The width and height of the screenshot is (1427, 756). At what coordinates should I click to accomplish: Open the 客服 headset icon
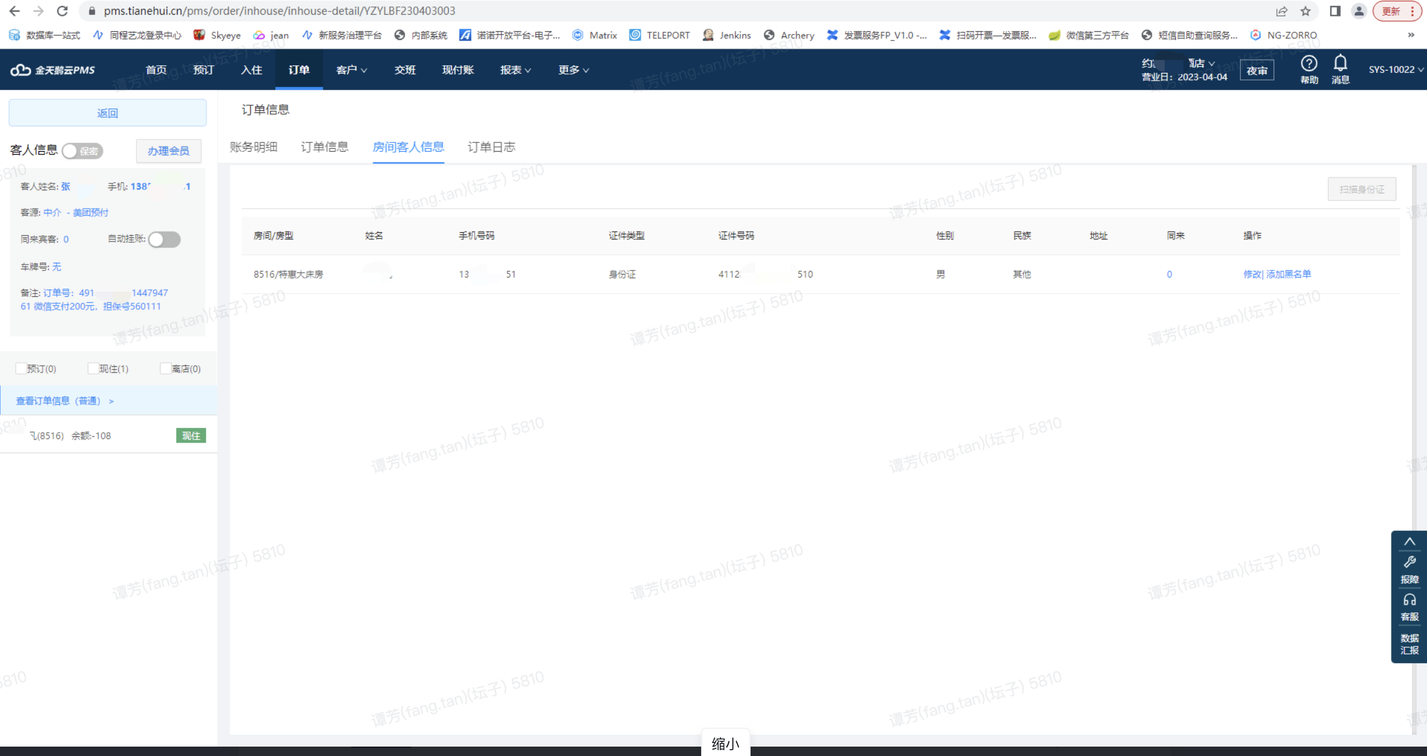point(1409,607)
